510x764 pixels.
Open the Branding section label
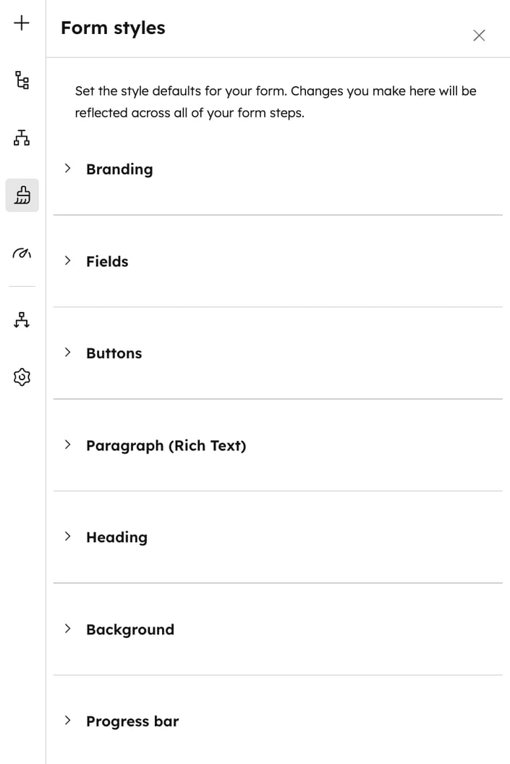click(x=119, y=169)
